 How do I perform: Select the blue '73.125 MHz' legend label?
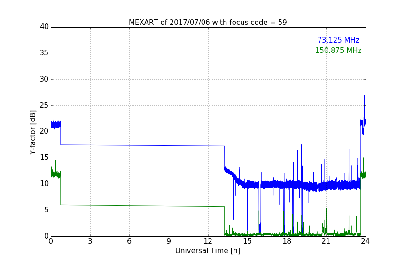(x=338, y=40)
